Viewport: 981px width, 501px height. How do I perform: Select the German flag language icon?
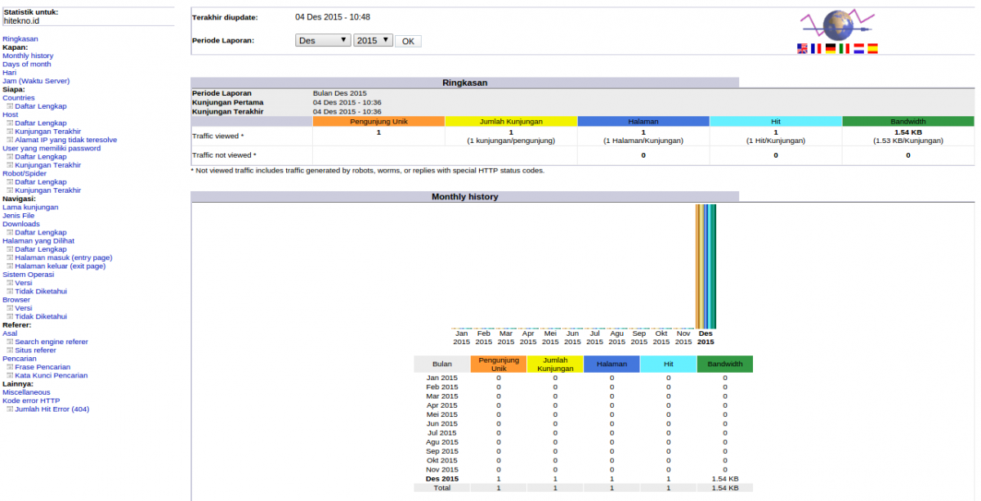pyautogui.click(x=831, y=48)
